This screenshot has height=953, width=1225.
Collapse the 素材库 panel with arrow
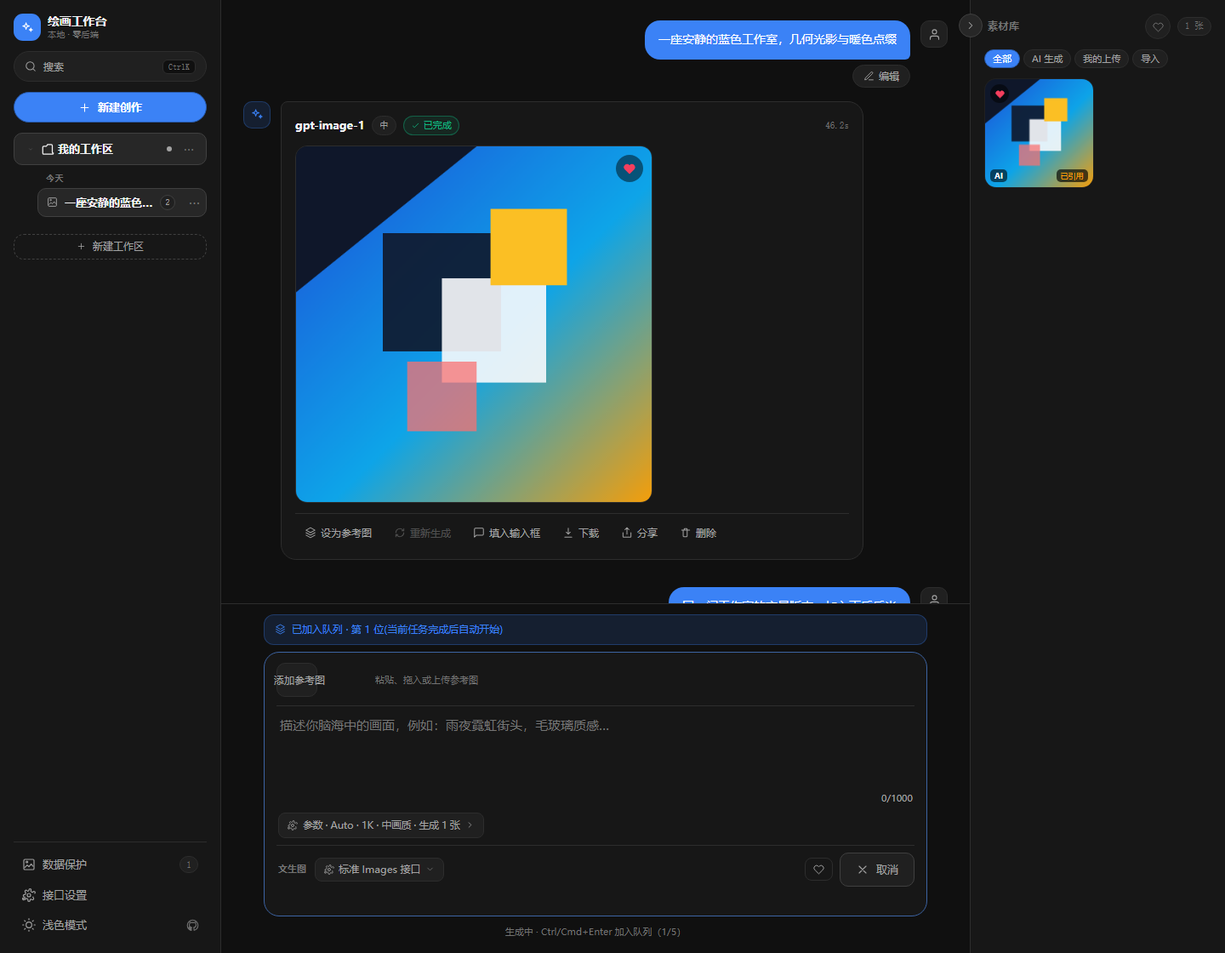[971, 26]
